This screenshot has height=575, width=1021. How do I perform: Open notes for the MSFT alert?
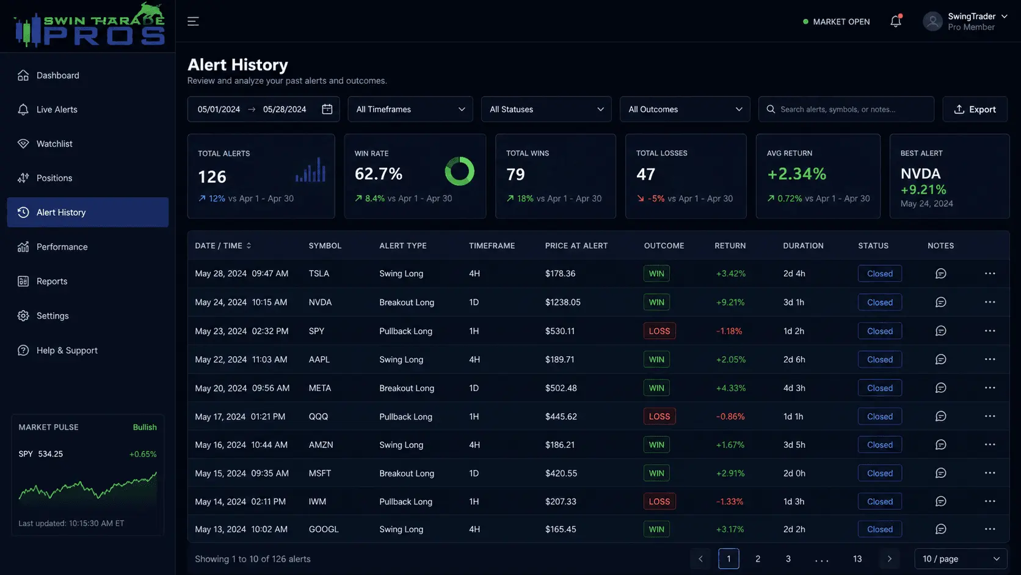(940, 473)
